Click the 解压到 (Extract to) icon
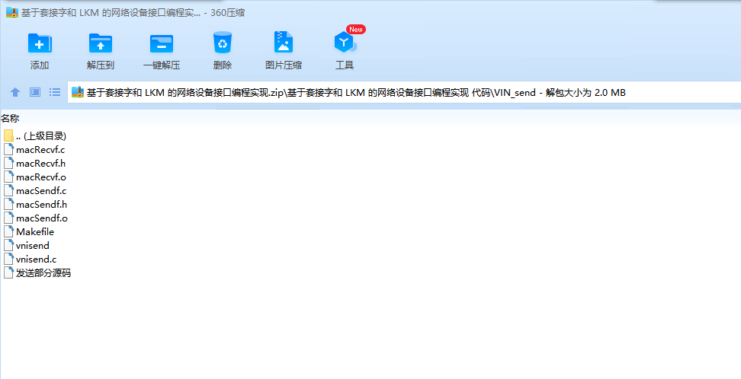 pos(100,43)
